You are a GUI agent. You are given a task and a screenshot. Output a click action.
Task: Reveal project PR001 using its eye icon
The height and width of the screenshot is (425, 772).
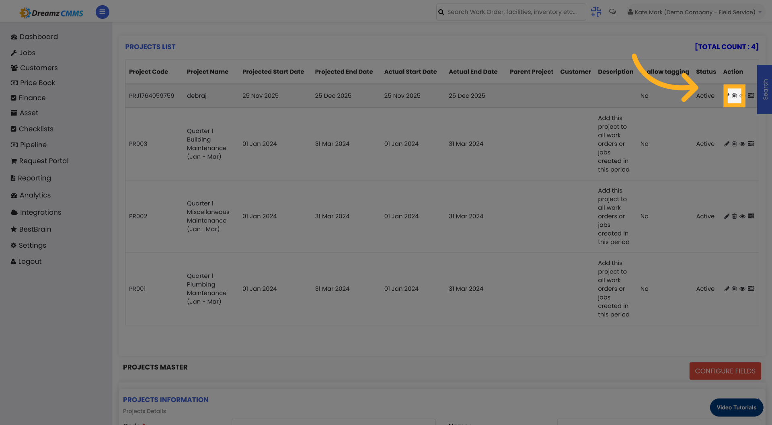743,289
